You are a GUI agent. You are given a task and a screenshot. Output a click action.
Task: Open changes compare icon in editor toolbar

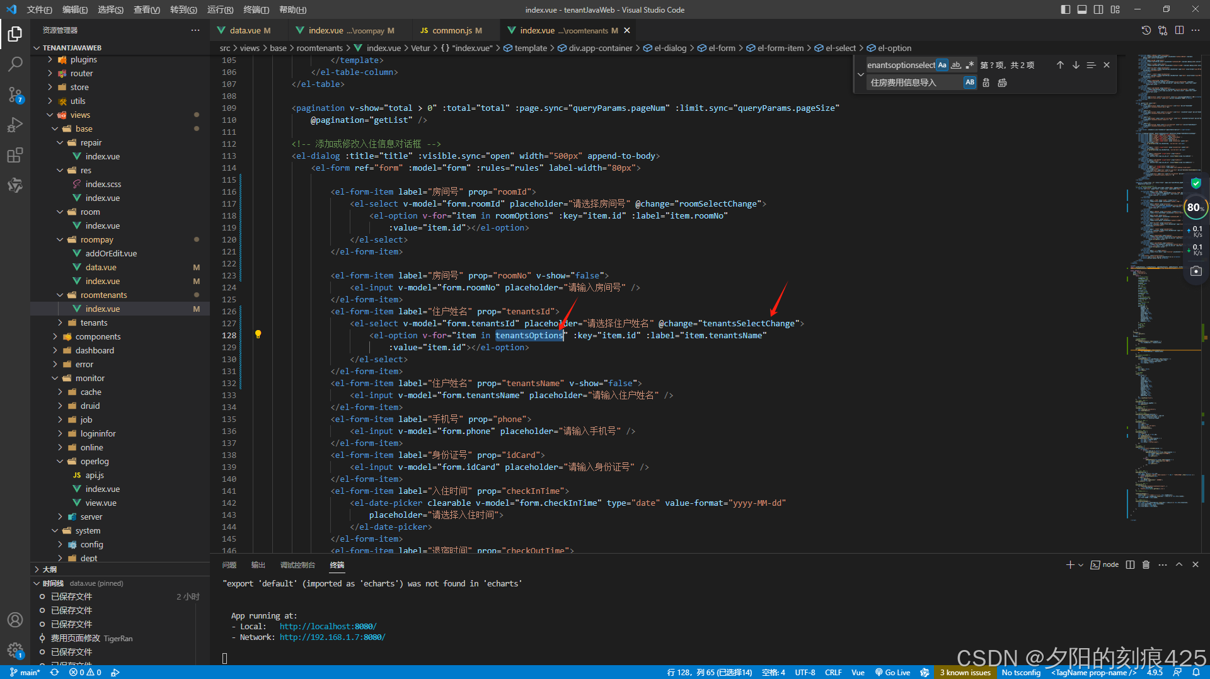1163,30
